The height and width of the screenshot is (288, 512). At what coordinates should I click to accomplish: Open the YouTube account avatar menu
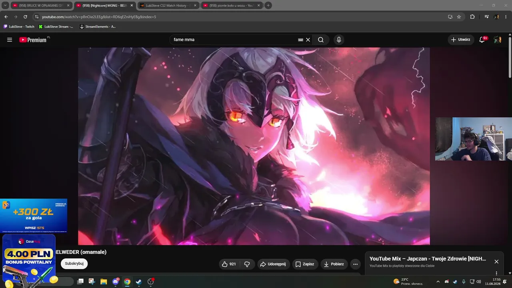click(497, 40)
